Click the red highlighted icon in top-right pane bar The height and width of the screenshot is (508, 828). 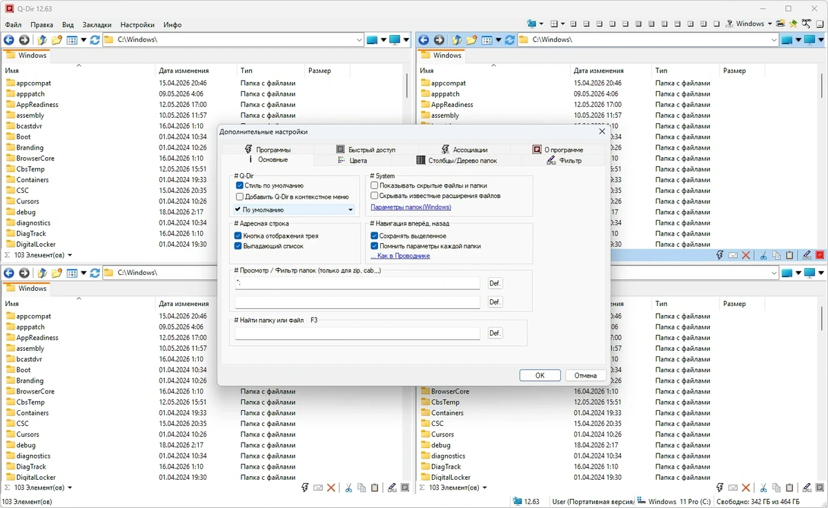click(820, 255)
